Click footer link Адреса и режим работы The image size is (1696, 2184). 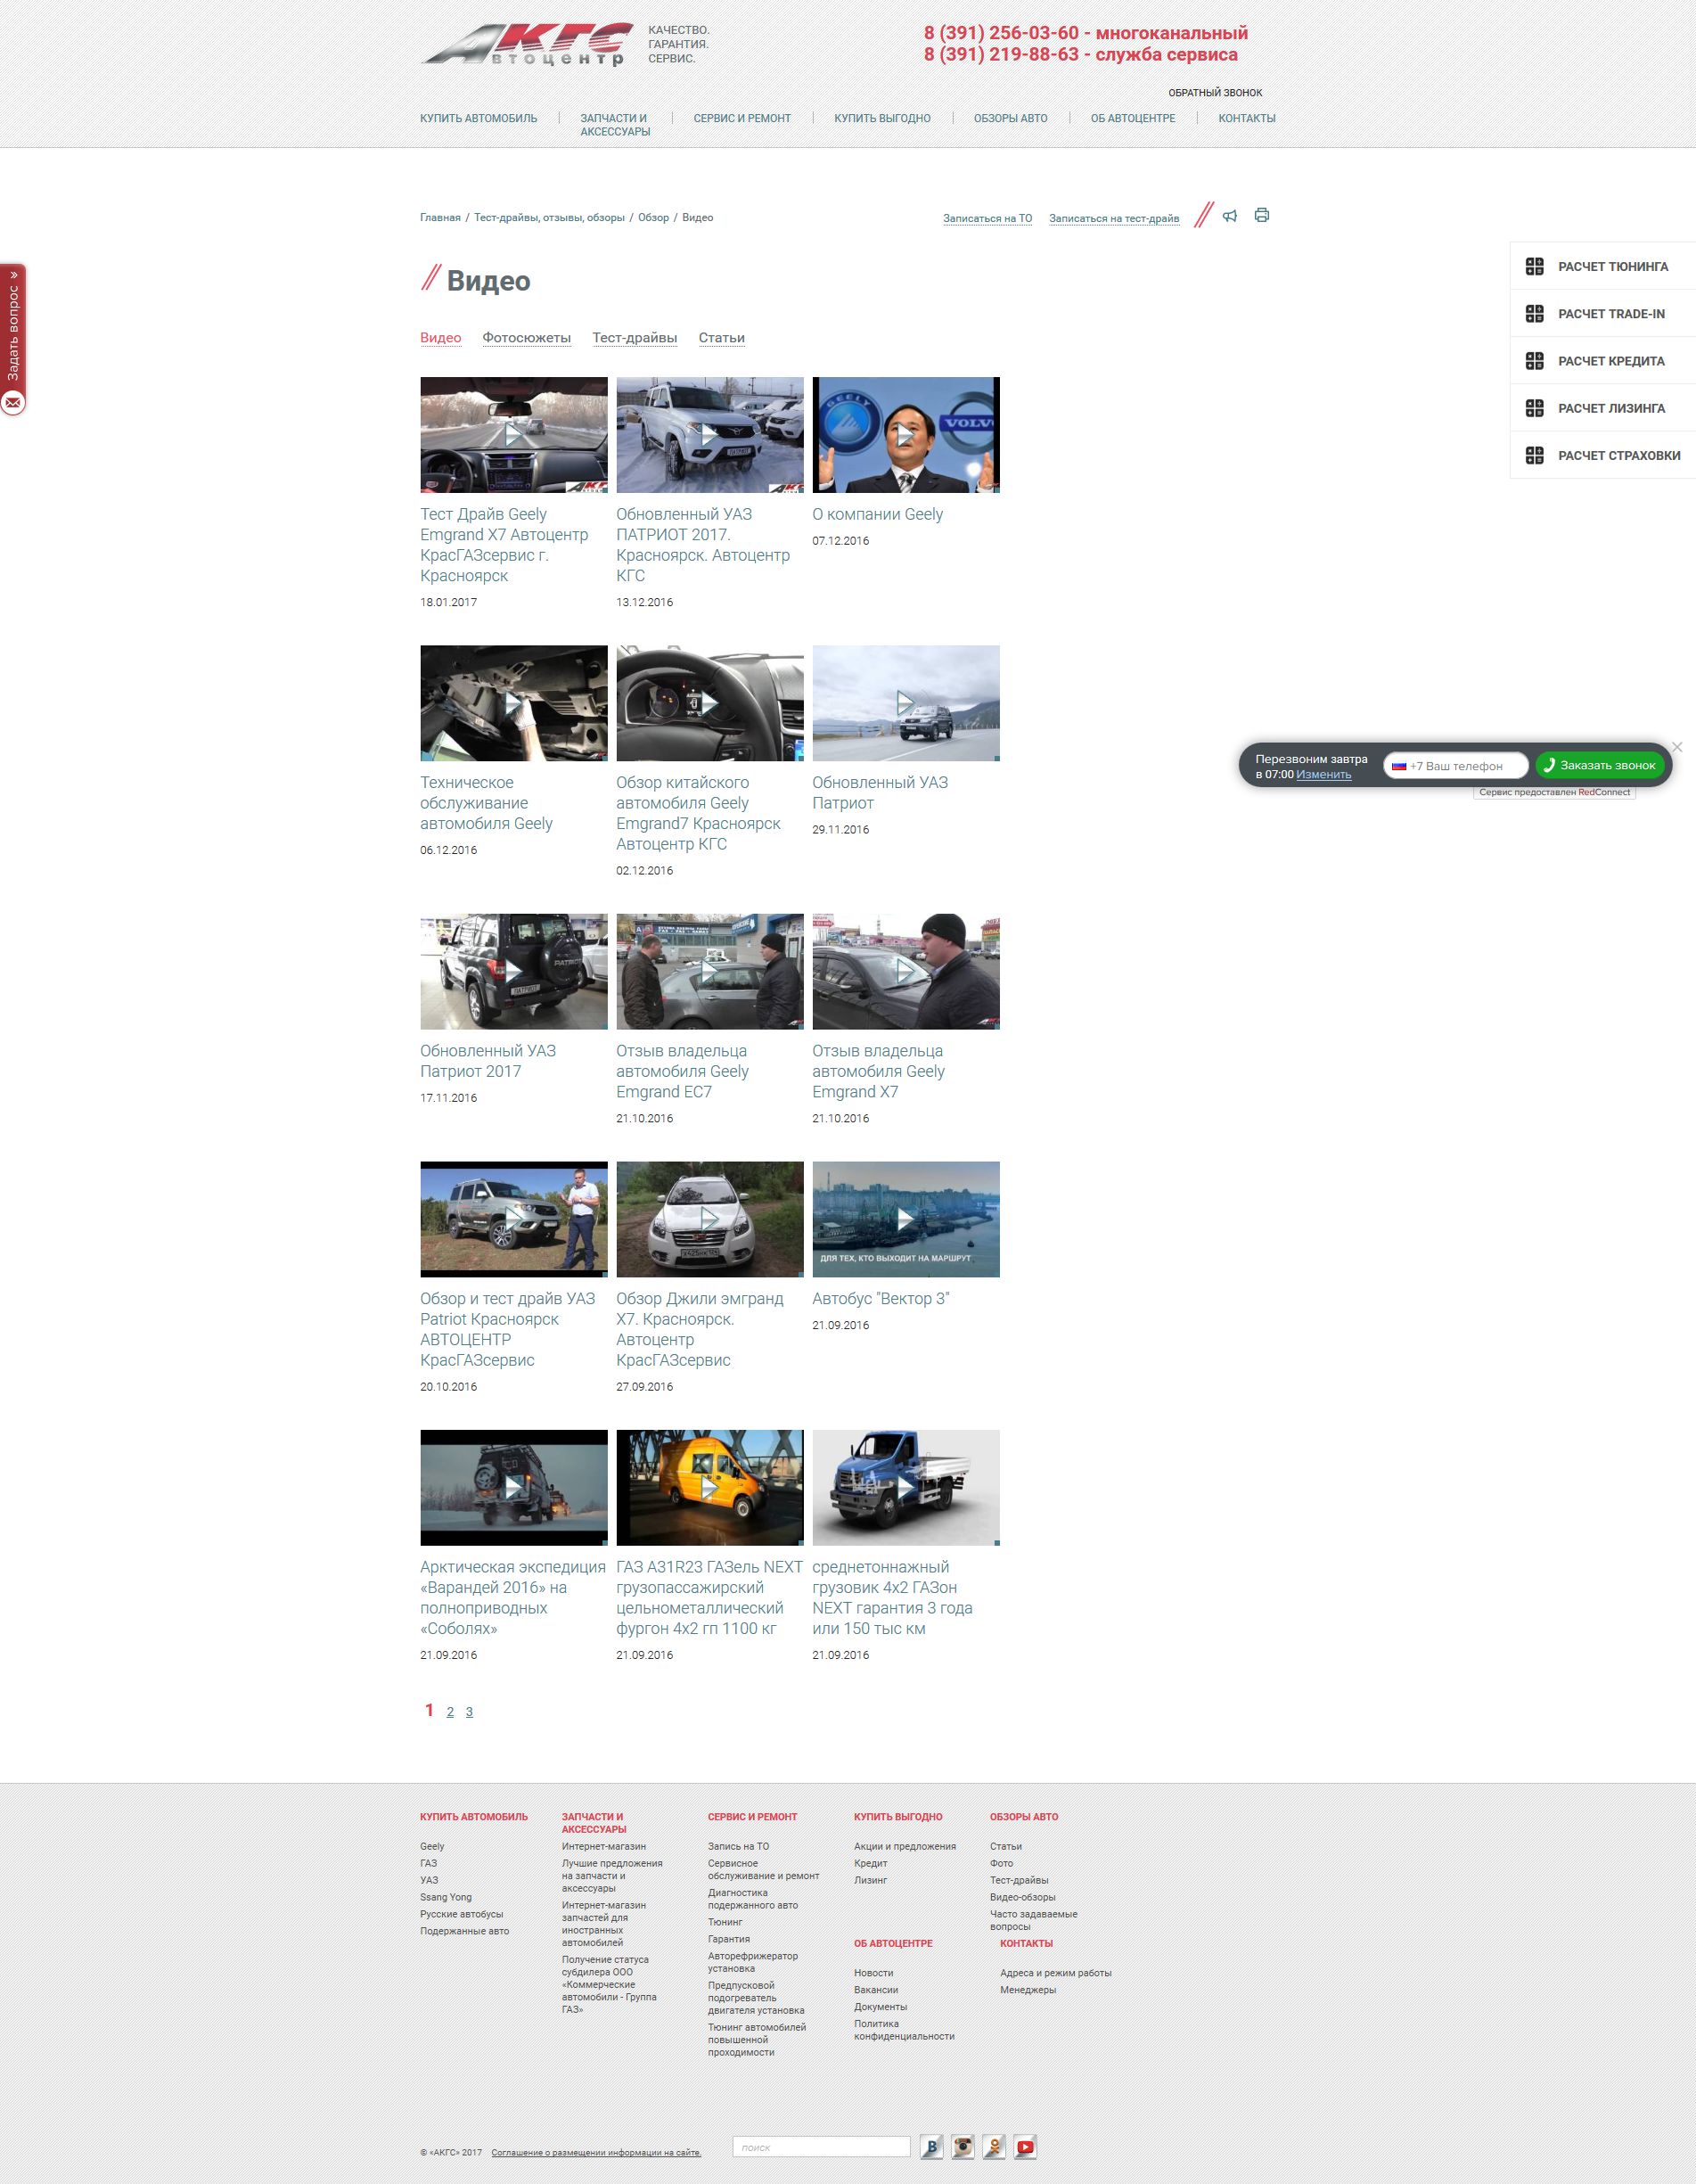tap(1055, 1973)
